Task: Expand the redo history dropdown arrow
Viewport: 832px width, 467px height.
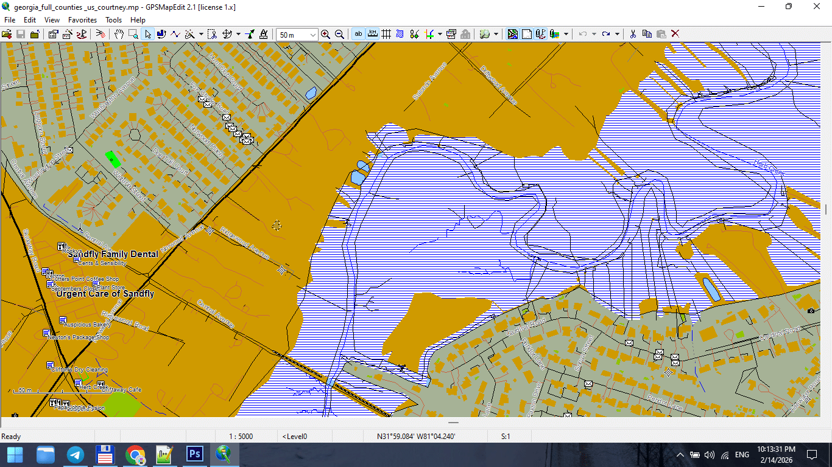Action: pyautogui.click(x=617, y=34)
